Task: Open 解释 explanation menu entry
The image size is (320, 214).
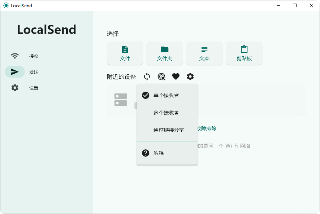Action: click(167, 153)
